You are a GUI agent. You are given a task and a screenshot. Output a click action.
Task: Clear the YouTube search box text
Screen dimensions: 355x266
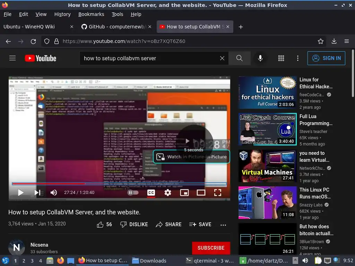tap(222, 58)
